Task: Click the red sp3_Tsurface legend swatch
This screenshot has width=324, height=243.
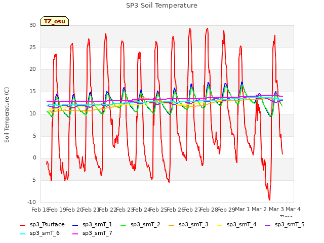Action: tap(22, 225)
